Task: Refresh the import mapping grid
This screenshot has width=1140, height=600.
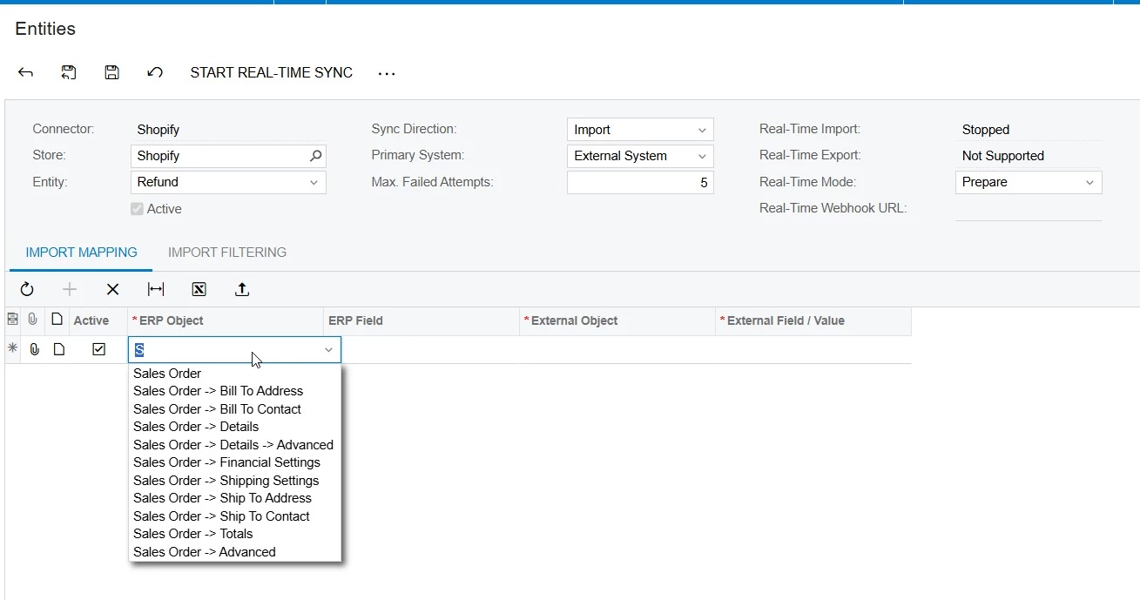Action: (x=27, y=289)
